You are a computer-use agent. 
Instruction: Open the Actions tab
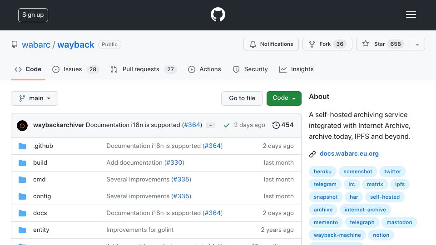pos(204,69)
